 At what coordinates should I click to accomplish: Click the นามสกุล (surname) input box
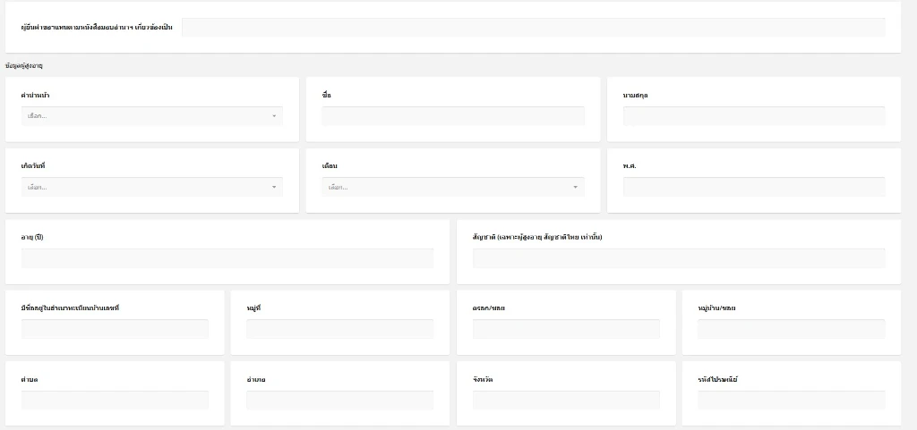754,116
